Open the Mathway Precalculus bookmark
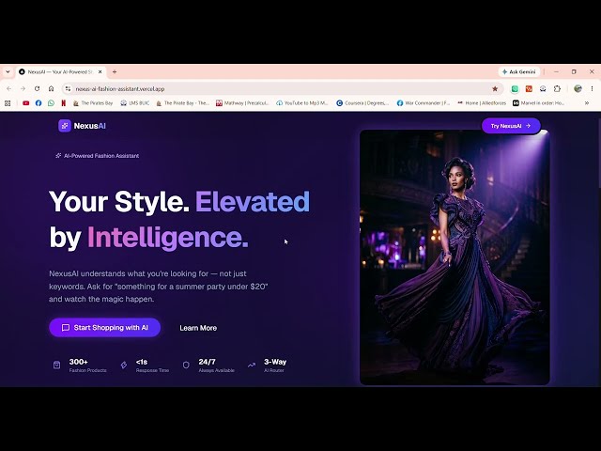This screenshot has width=601, height=451. coord(242,102)
